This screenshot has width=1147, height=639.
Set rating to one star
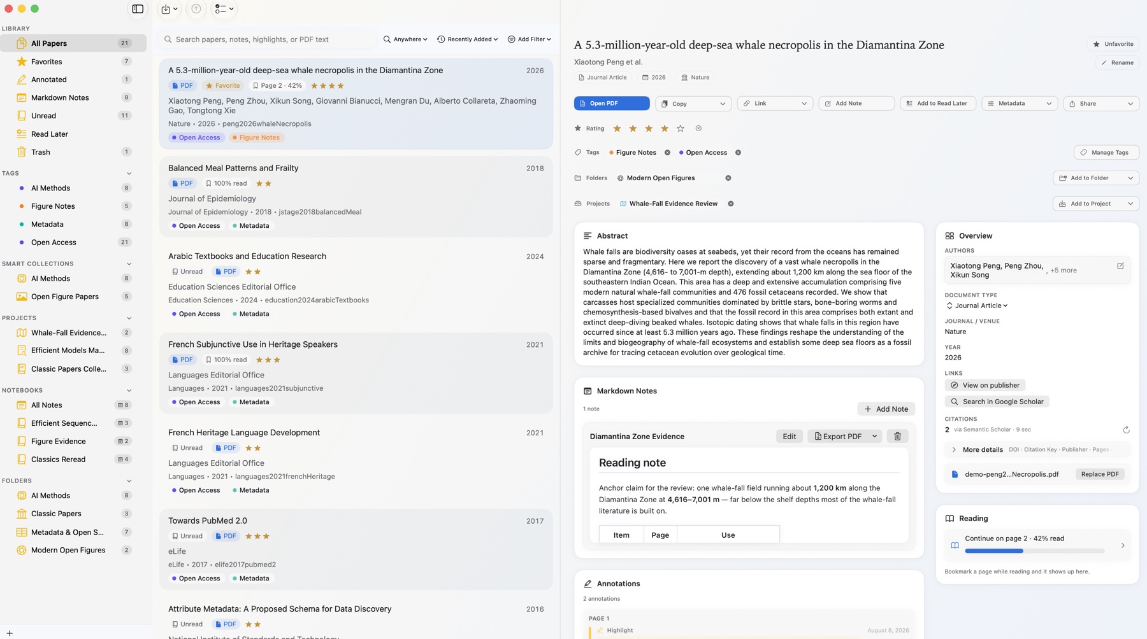click(x=617, y=129)
